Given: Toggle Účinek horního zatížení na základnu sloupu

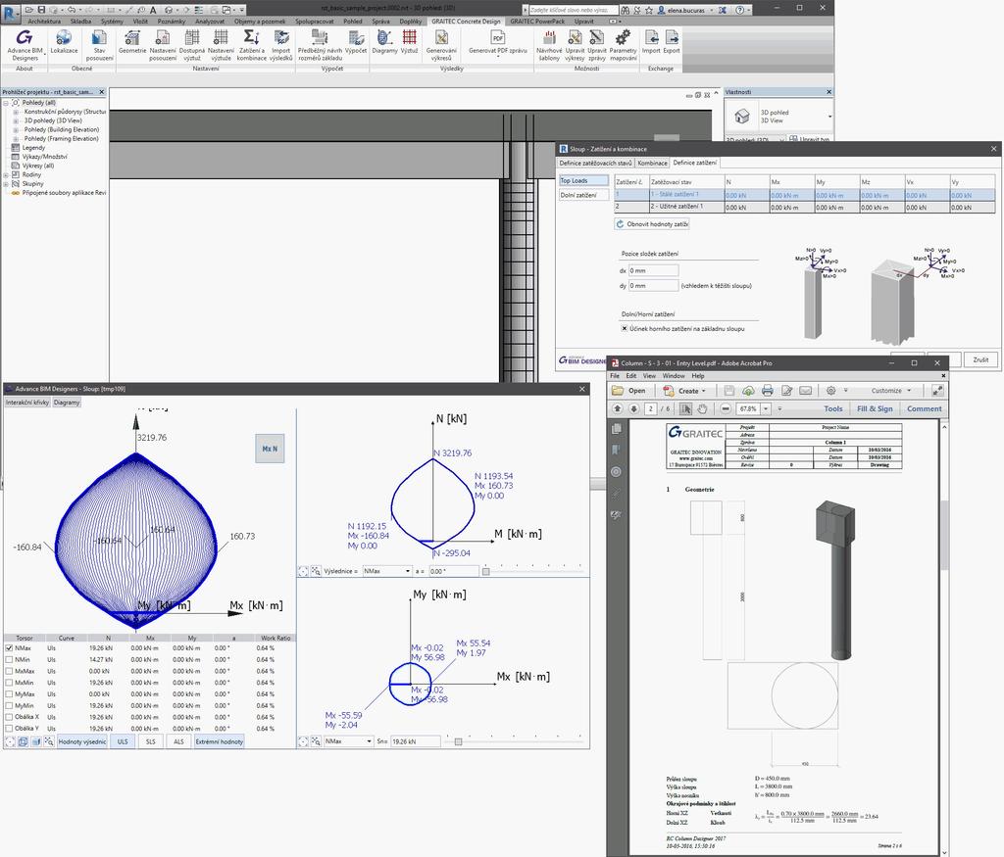Looking at the screenshot, I should point(625,329).
